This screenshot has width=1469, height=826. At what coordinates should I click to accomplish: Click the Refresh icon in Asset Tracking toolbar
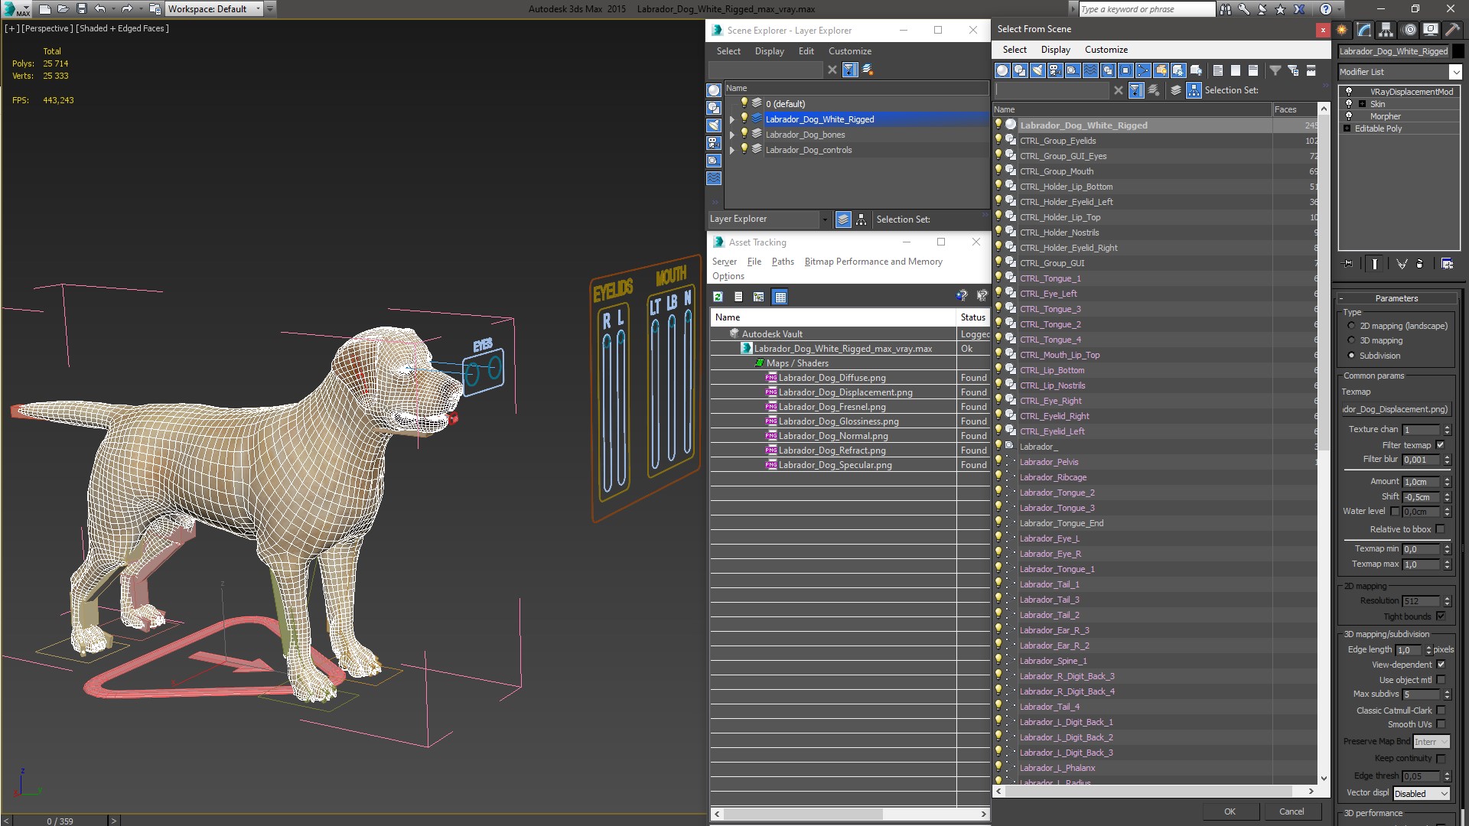click(x=718, y=297)
